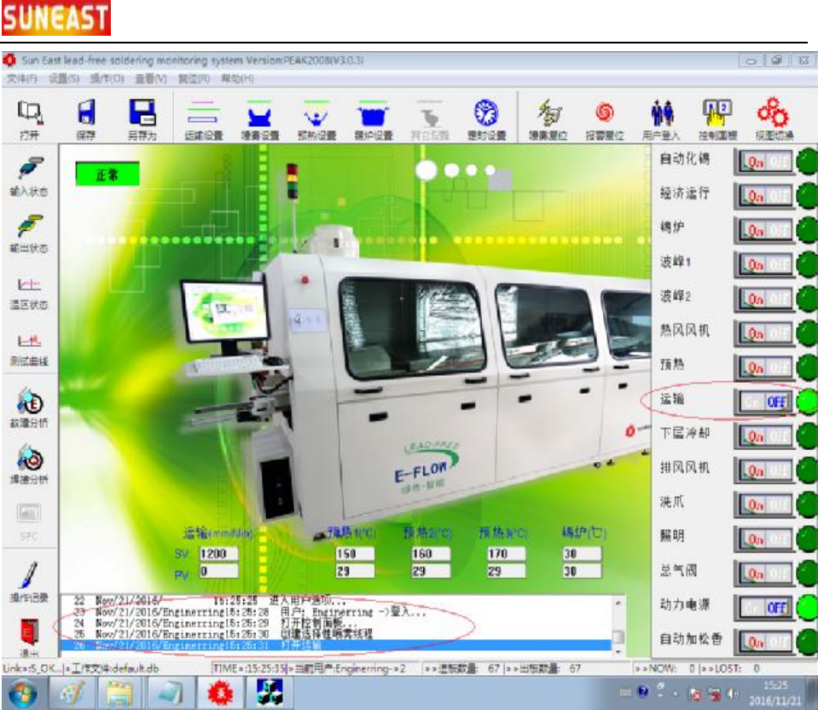Viewport: 818px width, 710px height.
Task: Toggle the 波峰2 On/Off switch
Action: click(765, 299)
